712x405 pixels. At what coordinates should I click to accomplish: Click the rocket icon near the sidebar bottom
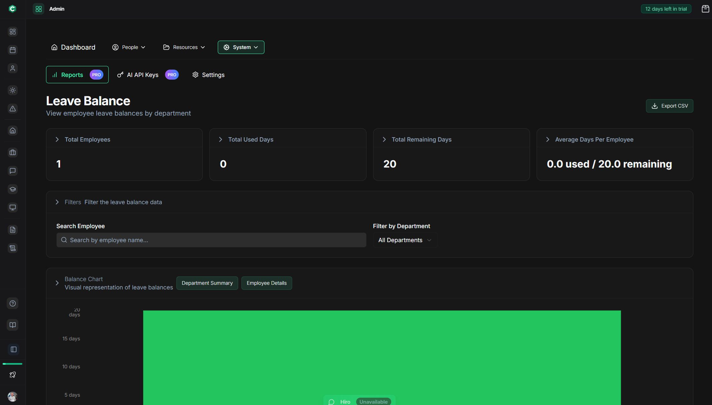(x=13, y=374)
